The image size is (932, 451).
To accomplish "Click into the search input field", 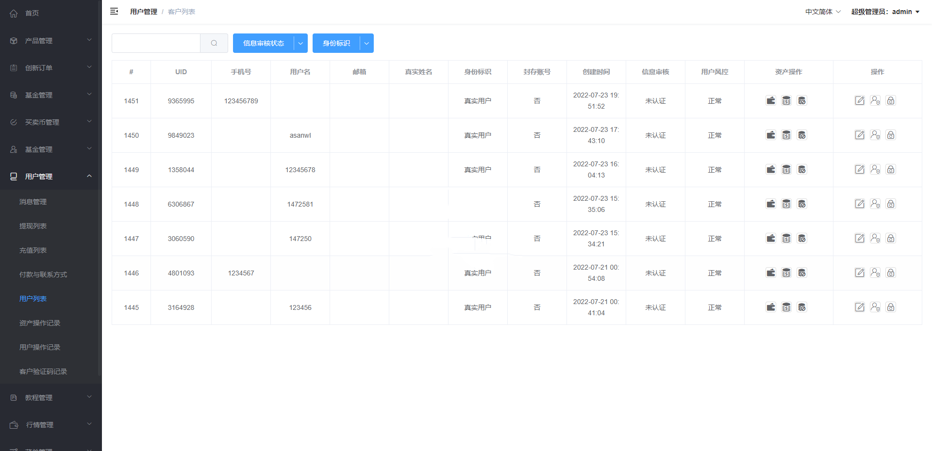I will coord(156,43).
